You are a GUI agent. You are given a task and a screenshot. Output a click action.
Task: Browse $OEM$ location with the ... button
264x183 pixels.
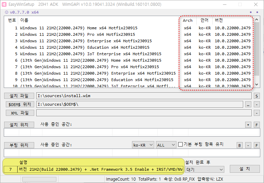pos(248,105)
